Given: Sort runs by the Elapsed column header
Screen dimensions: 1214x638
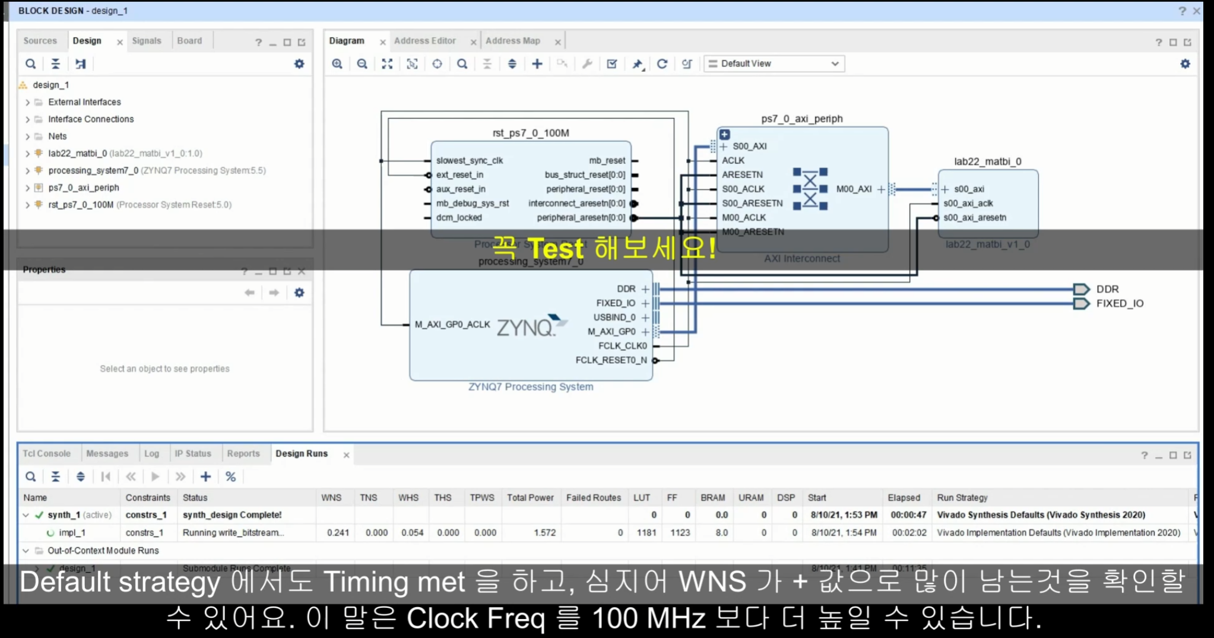Looking at the screenshot, I should click(x=904, y=498).
